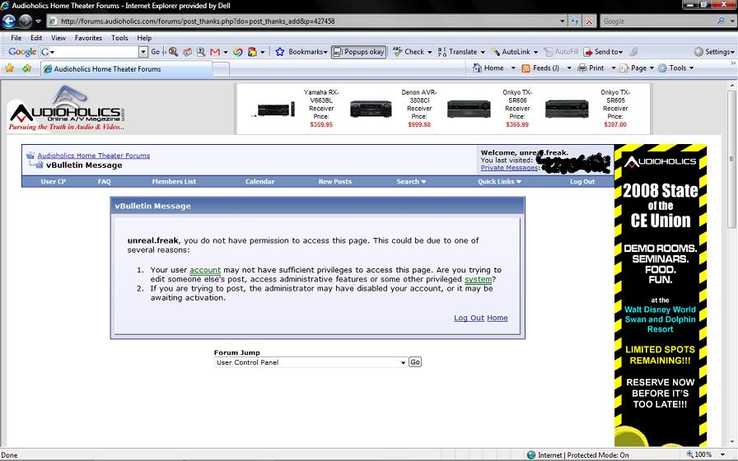Open Calendar in the navbar
Viewport: 738px width, 461px height.
tap(259, 182)
